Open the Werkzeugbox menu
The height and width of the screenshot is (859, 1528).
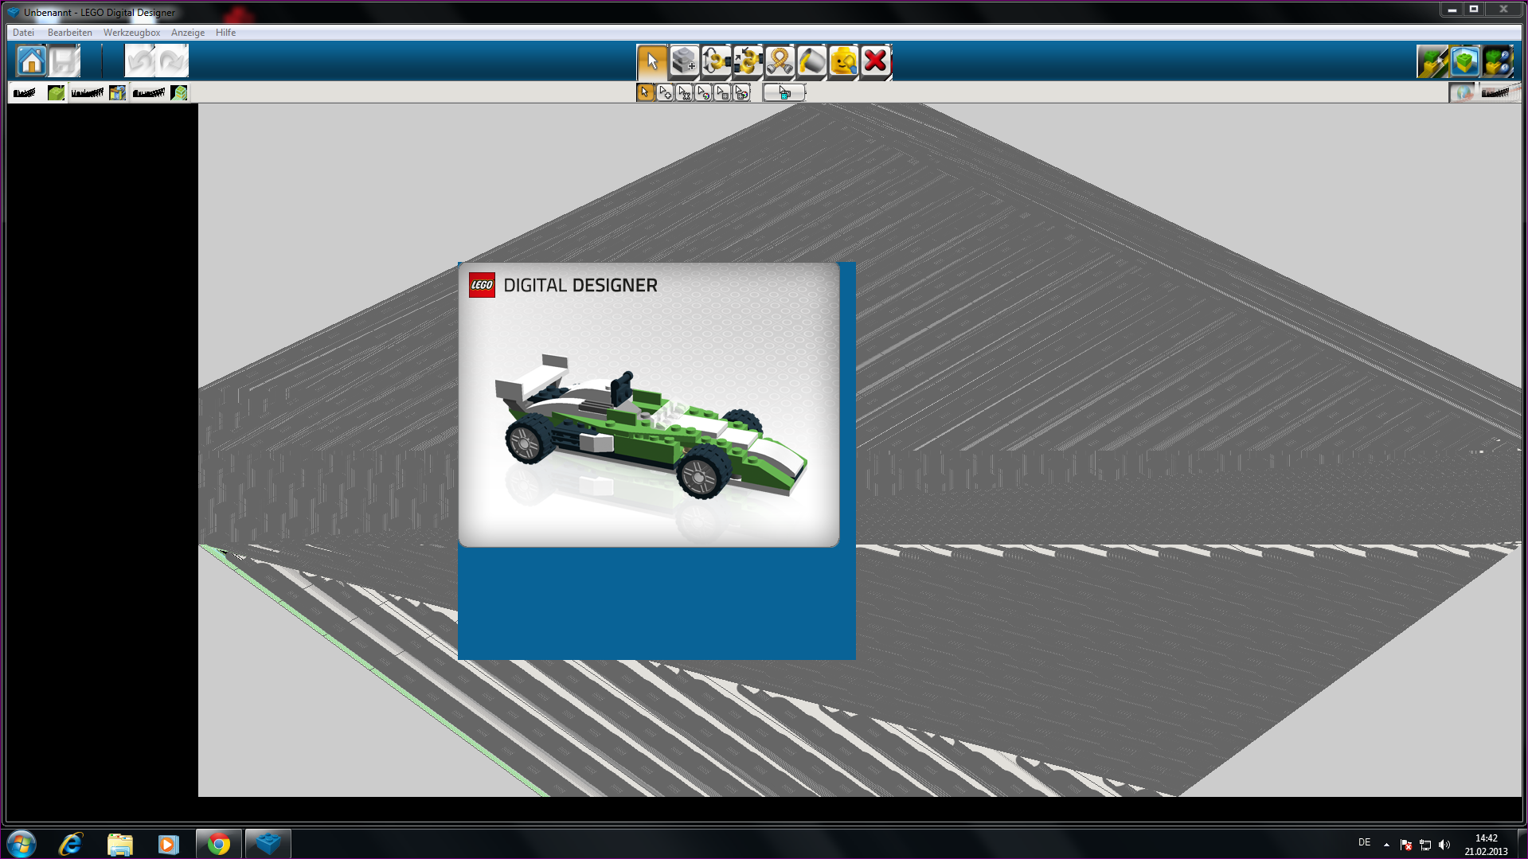click(x=131, y=33)
